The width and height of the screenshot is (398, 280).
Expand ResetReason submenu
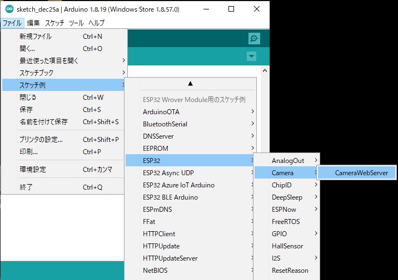(287, 271)
